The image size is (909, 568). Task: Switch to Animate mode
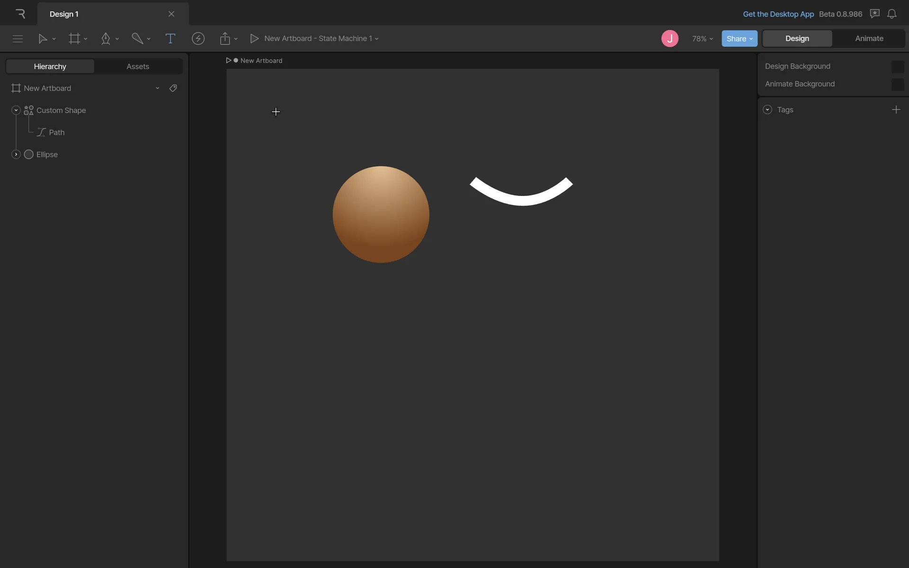coord(869,39)
